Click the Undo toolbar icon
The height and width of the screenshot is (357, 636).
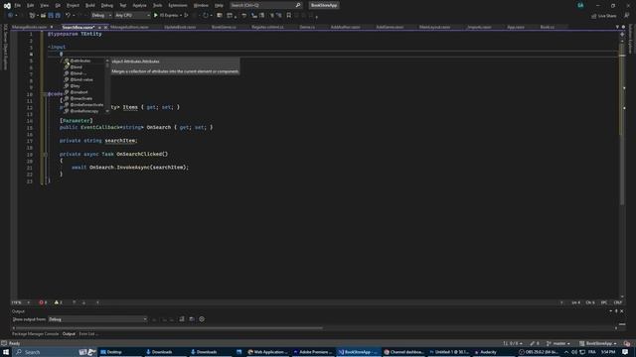(68, 16)
